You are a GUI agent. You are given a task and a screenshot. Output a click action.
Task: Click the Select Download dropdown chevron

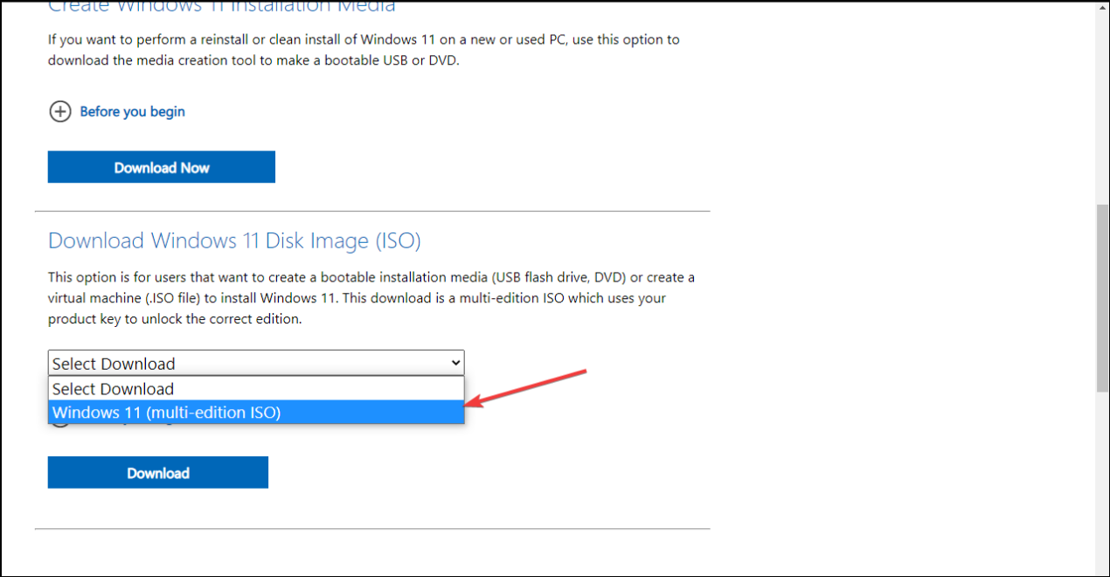[x=454, y=362]
